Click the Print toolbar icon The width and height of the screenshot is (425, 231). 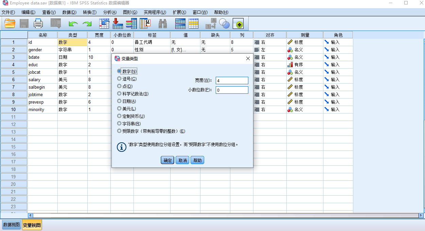pos(38,23)
